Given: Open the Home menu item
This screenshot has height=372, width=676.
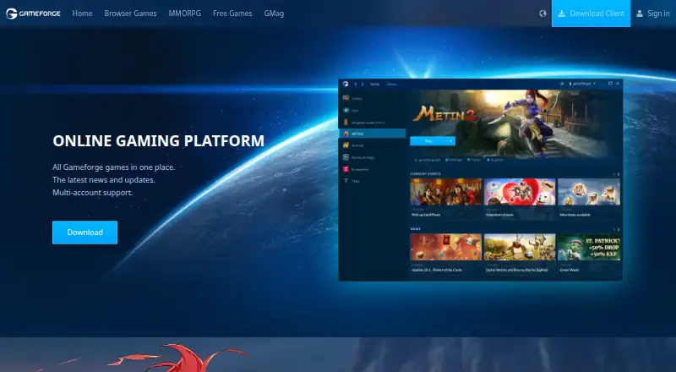Looking at the screenshot, I should [82, 14].
